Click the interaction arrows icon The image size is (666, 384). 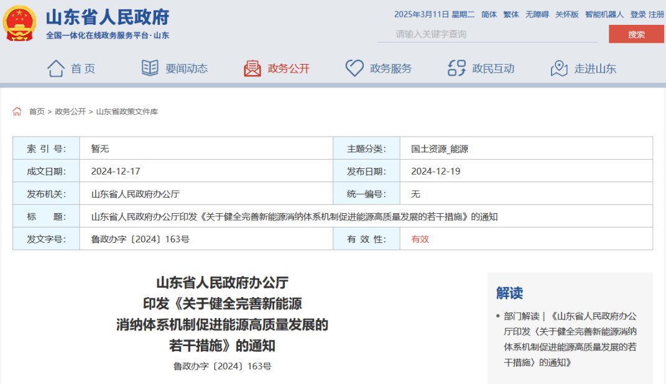point(456,68)
